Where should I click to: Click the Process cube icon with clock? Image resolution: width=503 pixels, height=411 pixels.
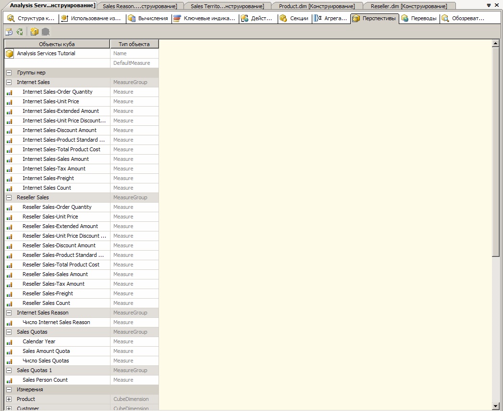[9, 32]
